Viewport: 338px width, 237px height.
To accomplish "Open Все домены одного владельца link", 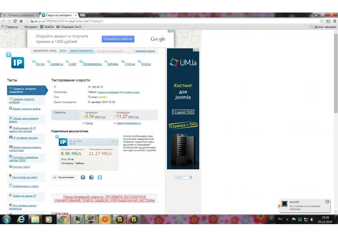I will tap(23, 207).
